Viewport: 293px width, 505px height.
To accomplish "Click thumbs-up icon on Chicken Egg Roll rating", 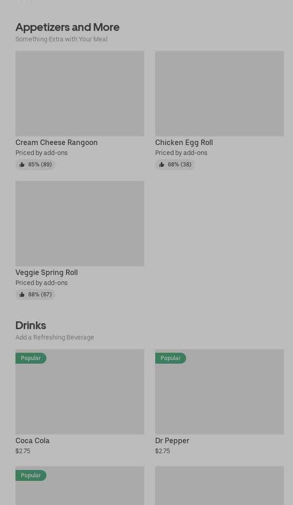I will pyautogui.click(x=162, y=165).
